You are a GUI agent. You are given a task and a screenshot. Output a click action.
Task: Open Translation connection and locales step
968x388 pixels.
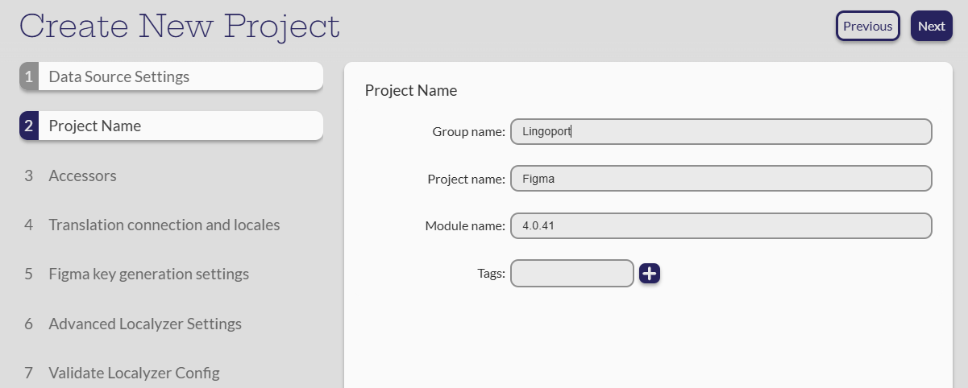164,225
